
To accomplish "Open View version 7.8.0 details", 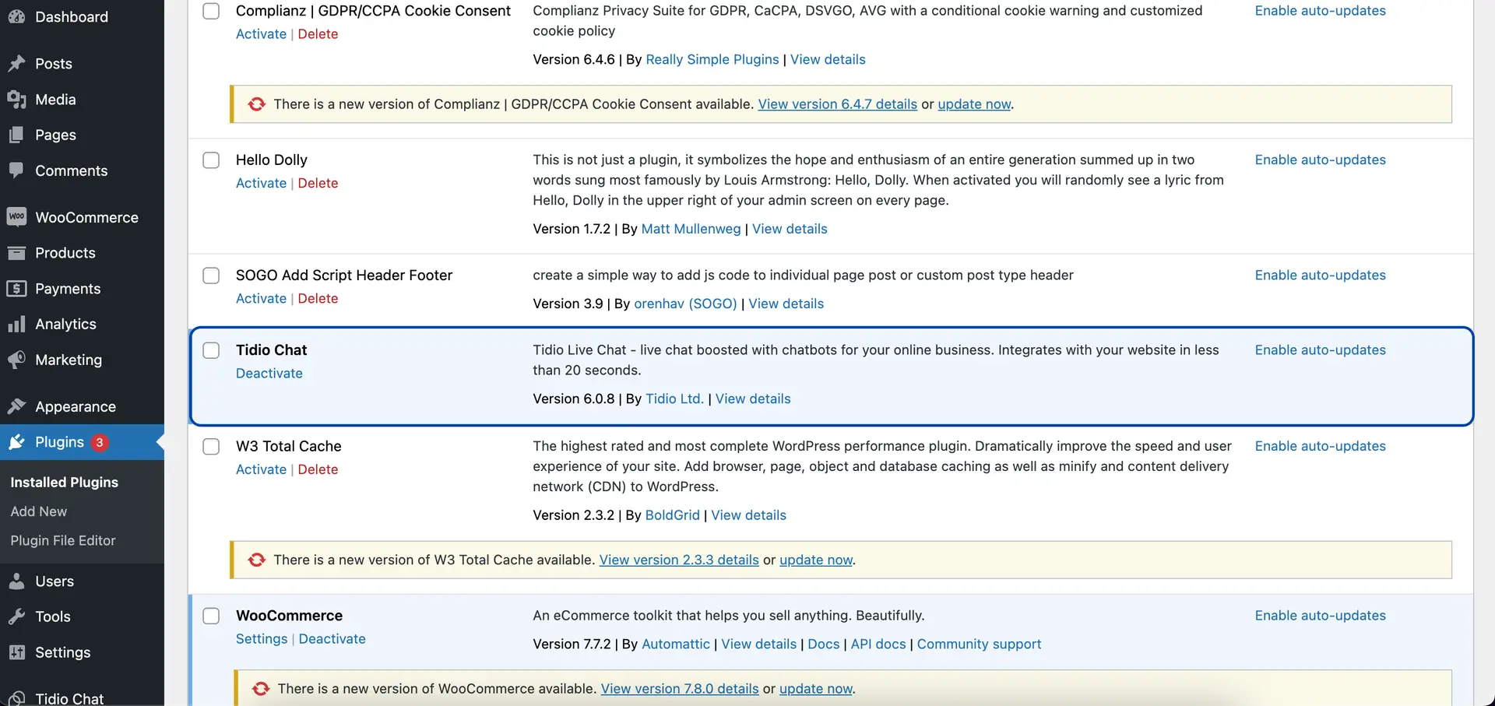I will tap(680, 689).
